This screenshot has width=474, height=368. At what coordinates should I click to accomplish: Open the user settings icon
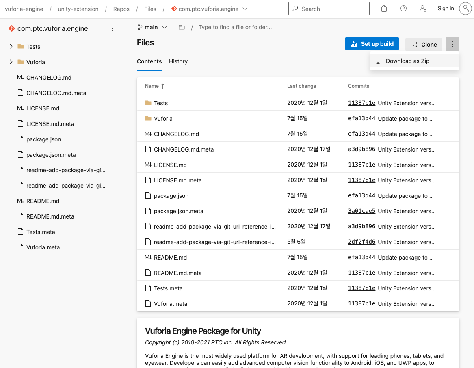tap(423, 9)
